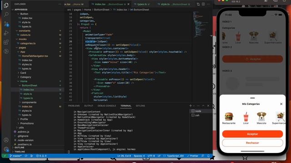
Task: Open categories.ts in file tree
Action: click(x=28, y=43)
